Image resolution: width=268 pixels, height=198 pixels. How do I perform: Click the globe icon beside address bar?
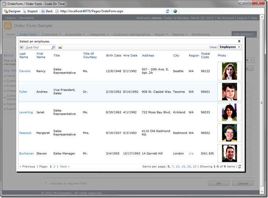coord(175,11)
